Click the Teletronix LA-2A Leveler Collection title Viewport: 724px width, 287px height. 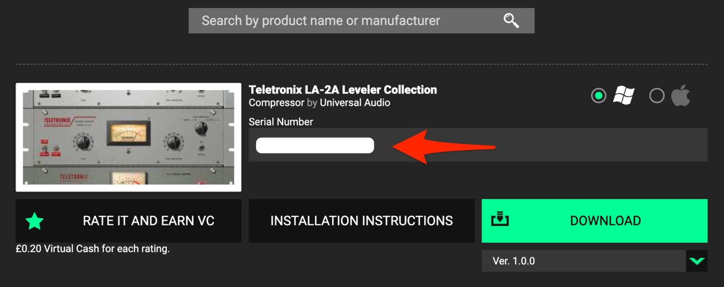pyautogui.click(x=343, y=89)
